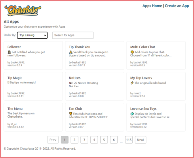Go to page 6 of apps
The width and height of the screenshot is (194, 158).
[x=114, y=140]
